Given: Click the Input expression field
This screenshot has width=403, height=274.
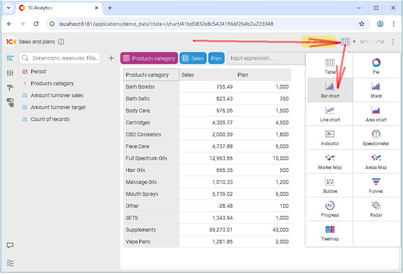Looking at the screenshot, I should pyautogui.click(x=265, y=58).
